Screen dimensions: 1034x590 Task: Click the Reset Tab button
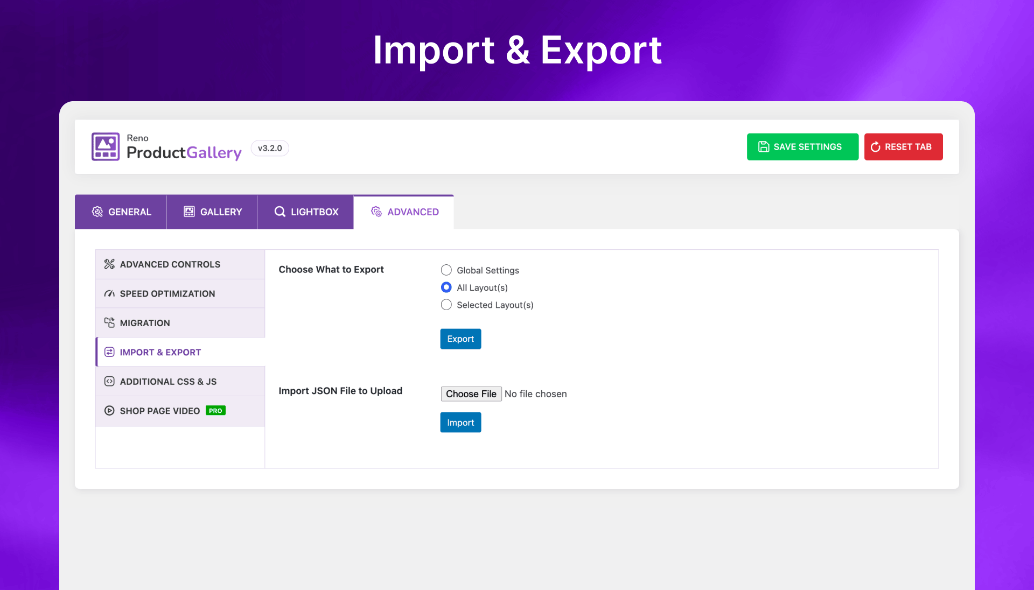903,147
